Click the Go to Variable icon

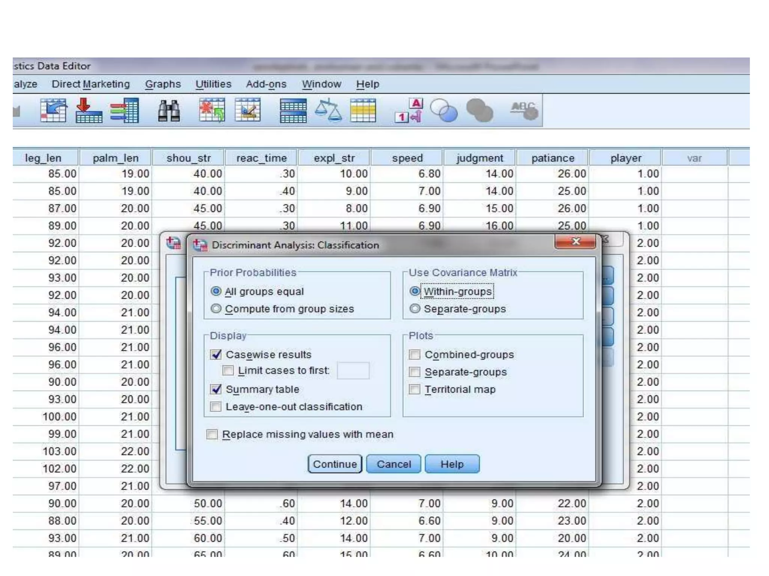coord(89,111)
